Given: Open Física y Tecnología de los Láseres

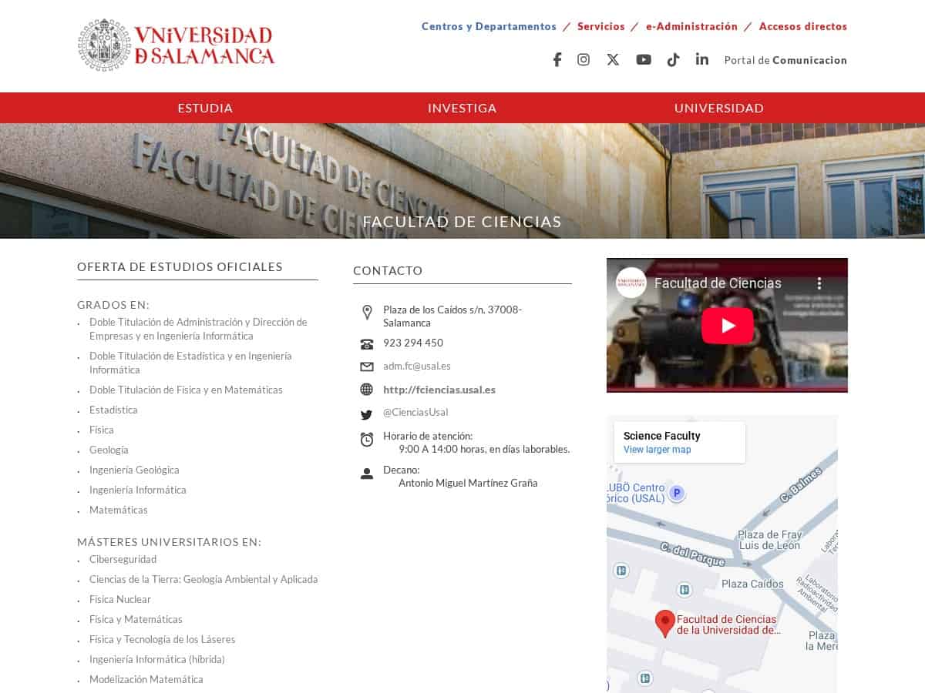Looking at the screenshot, I should click(x=163, y=639).
